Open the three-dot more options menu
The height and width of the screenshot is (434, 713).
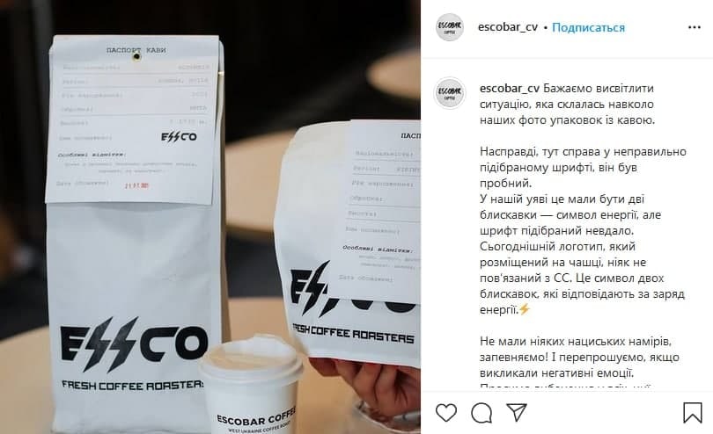coord(695,28)
